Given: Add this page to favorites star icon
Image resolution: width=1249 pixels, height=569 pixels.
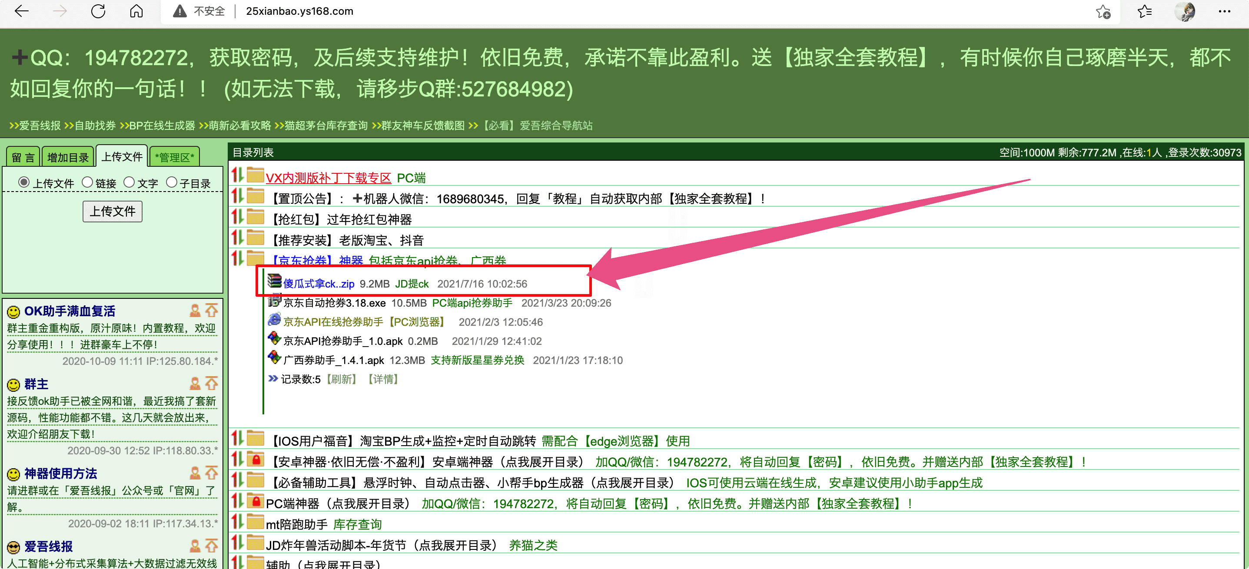Looking at the screenshot, I should tap(1103, 11).
